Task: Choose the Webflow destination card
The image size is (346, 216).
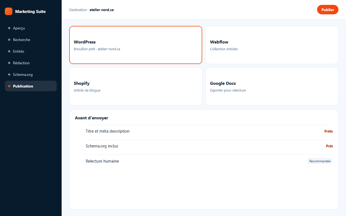Action: [x=272, y=45]
